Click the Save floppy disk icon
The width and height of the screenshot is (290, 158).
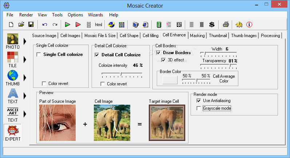tap(31, 24)
